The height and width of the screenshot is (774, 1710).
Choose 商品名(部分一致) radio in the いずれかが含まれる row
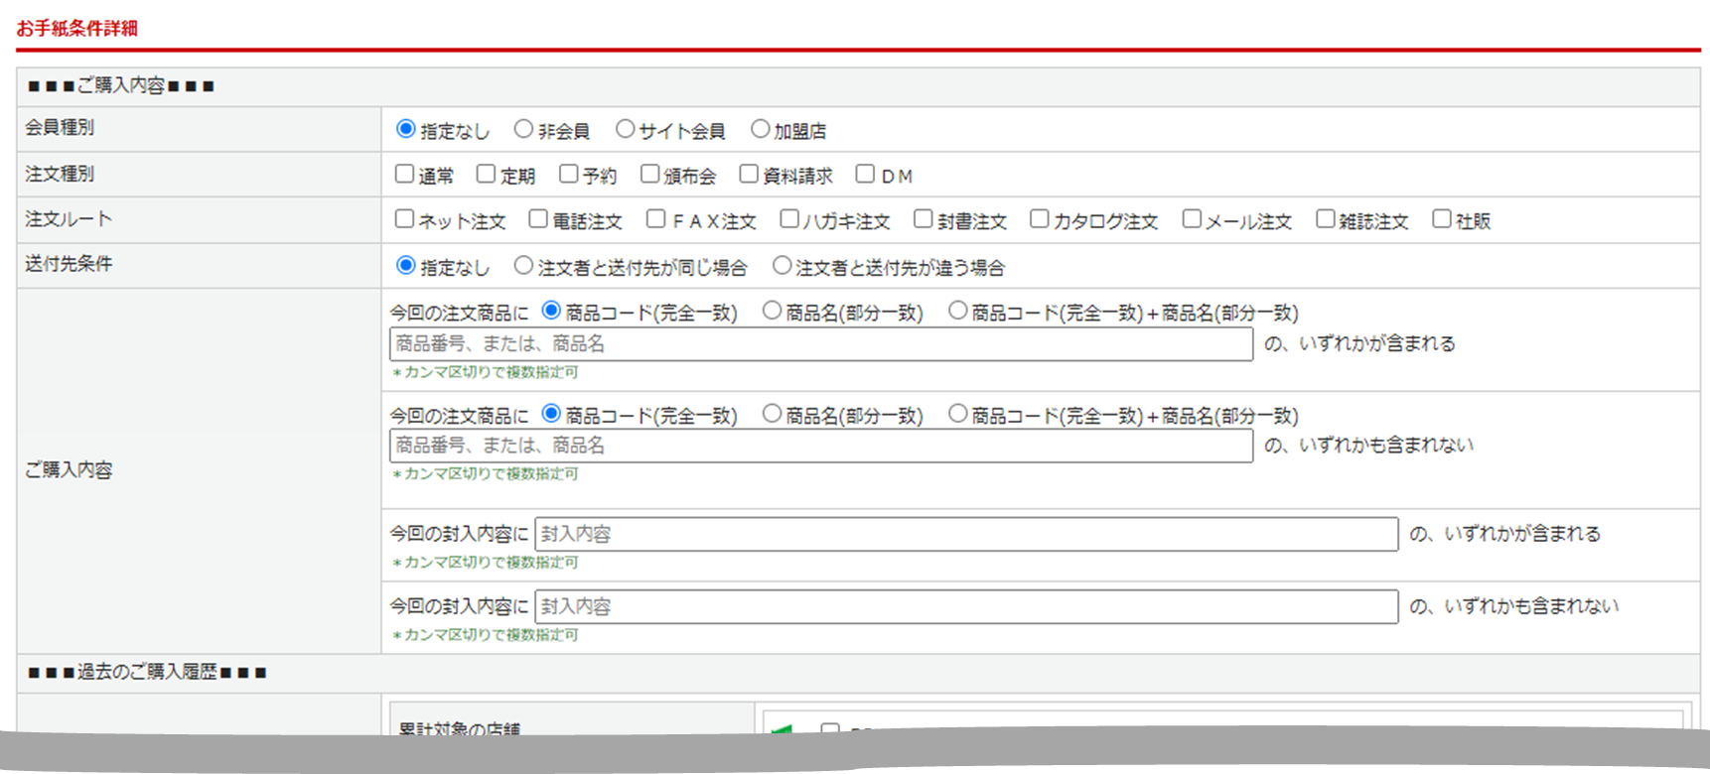[x=772, y=311]
